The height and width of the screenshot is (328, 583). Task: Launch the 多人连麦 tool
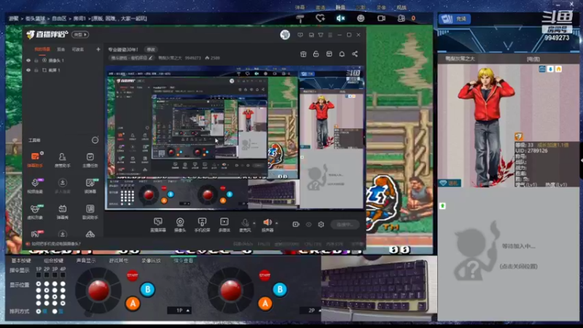pos(62,186)
